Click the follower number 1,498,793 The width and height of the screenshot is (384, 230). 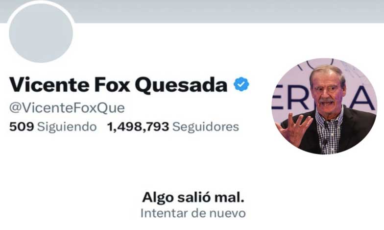[x=138, y=127]
